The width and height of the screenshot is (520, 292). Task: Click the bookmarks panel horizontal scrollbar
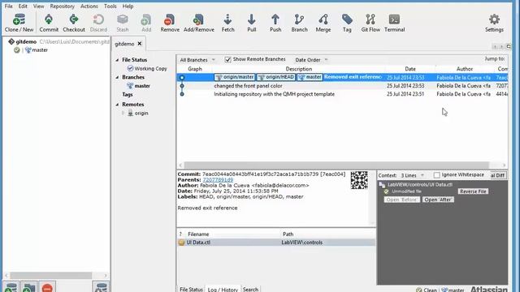[x=50, y=276]
